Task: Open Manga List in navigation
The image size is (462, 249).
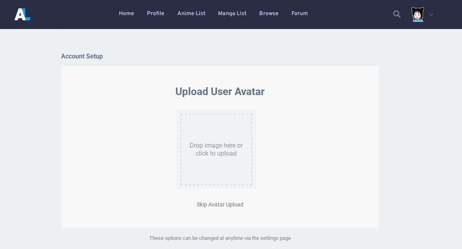Action: [x=232, y=13]
